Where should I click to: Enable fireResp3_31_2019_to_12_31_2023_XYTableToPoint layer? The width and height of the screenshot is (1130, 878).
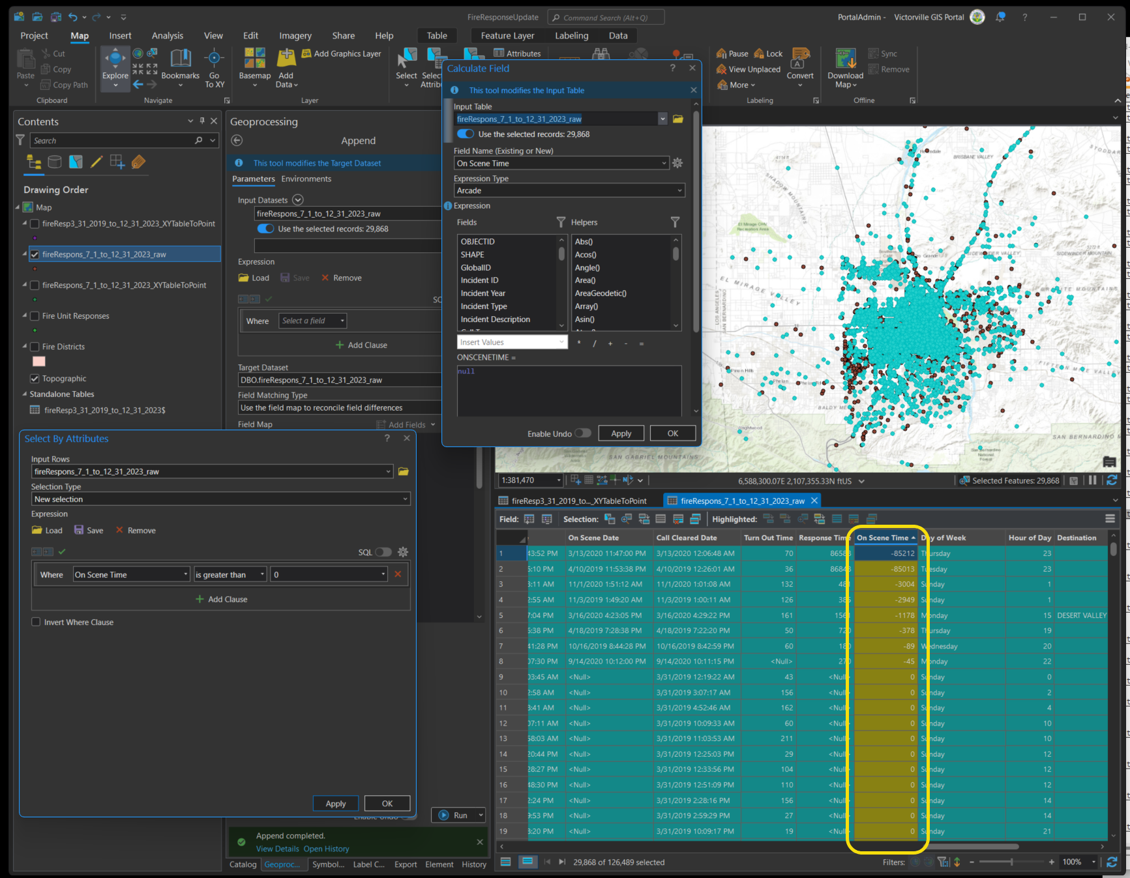click(x=35, y=224)
